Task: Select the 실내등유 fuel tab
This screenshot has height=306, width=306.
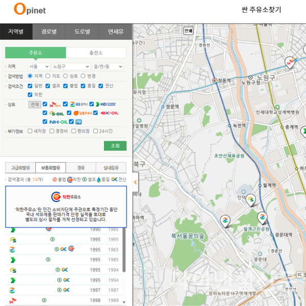Action: click(x=111, y=168)
